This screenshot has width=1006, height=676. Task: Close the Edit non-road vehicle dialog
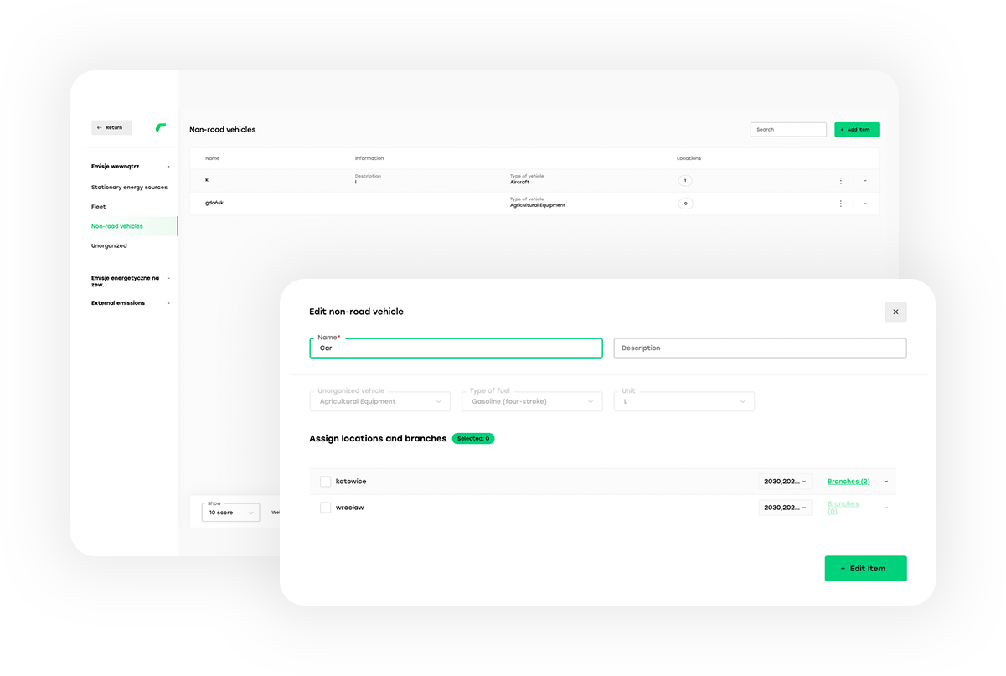(x=895, y=312)
